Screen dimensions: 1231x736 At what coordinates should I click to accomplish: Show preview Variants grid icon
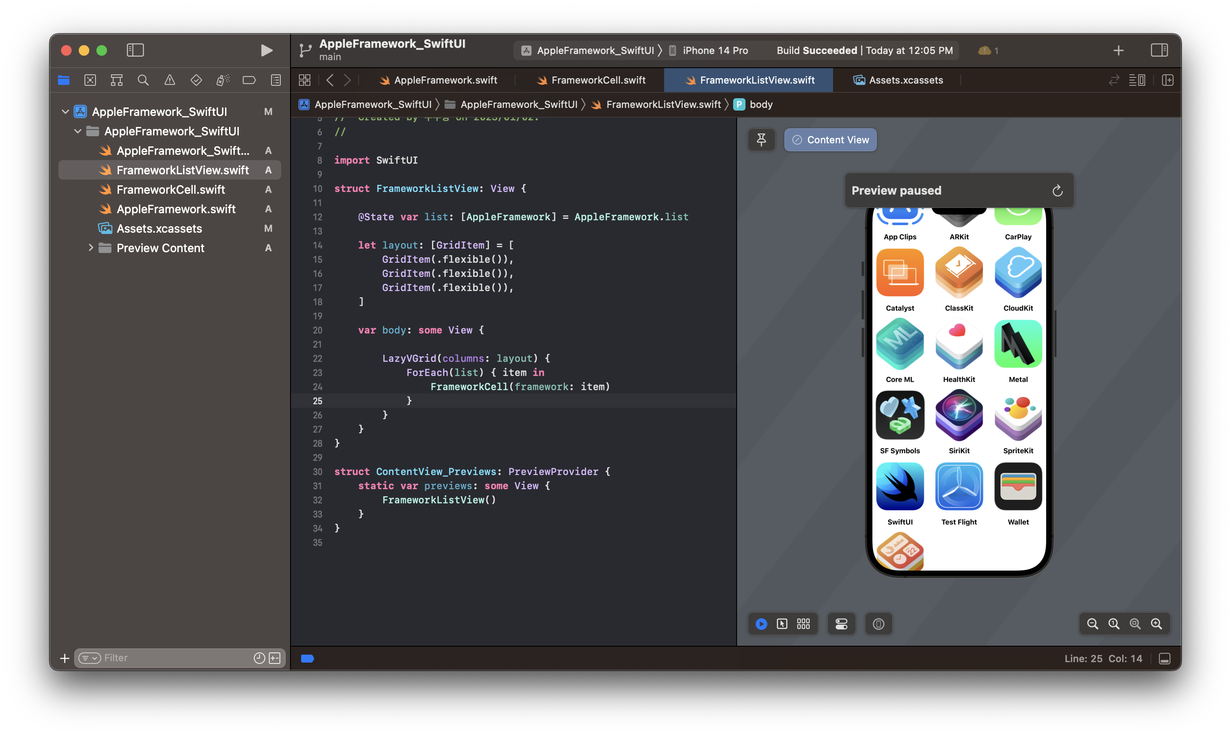coord(803,624)
